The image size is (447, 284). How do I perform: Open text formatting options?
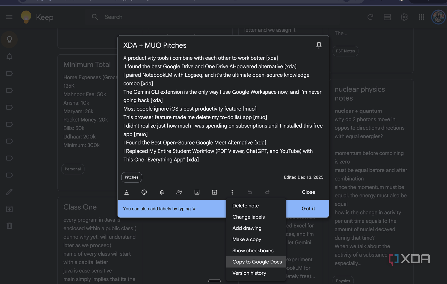[x=127, y=192]
